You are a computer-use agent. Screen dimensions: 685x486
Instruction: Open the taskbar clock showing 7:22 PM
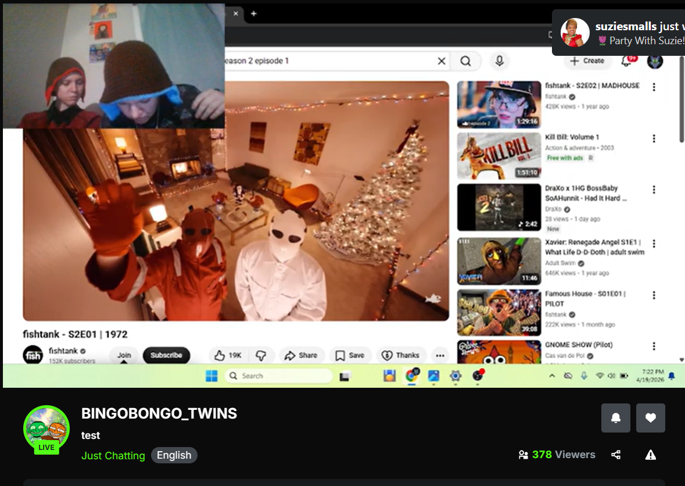click(x=650, y=376)
